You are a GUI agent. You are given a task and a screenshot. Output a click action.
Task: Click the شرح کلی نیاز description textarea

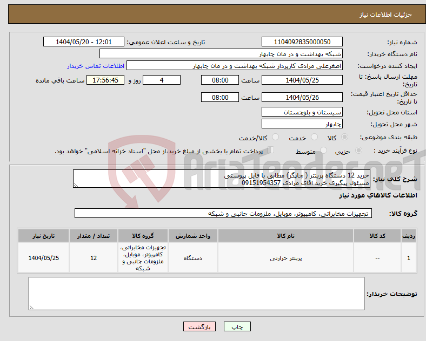click(x=222, y=179)
